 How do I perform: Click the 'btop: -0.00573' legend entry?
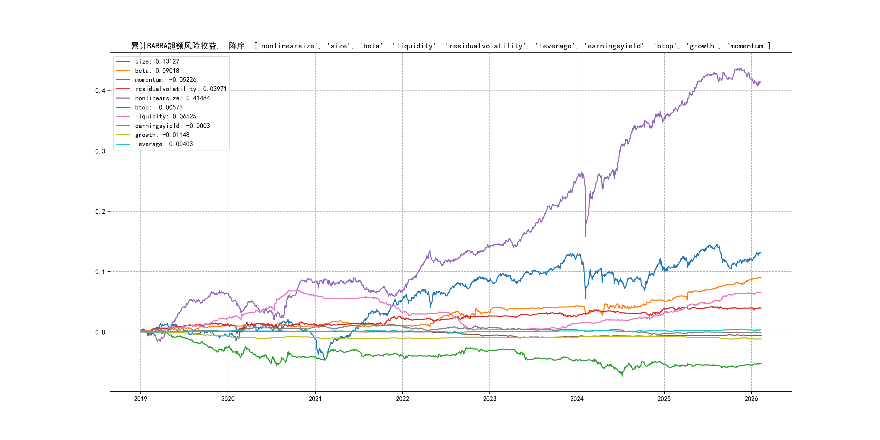pyautogui.click(x=159, y=108)
